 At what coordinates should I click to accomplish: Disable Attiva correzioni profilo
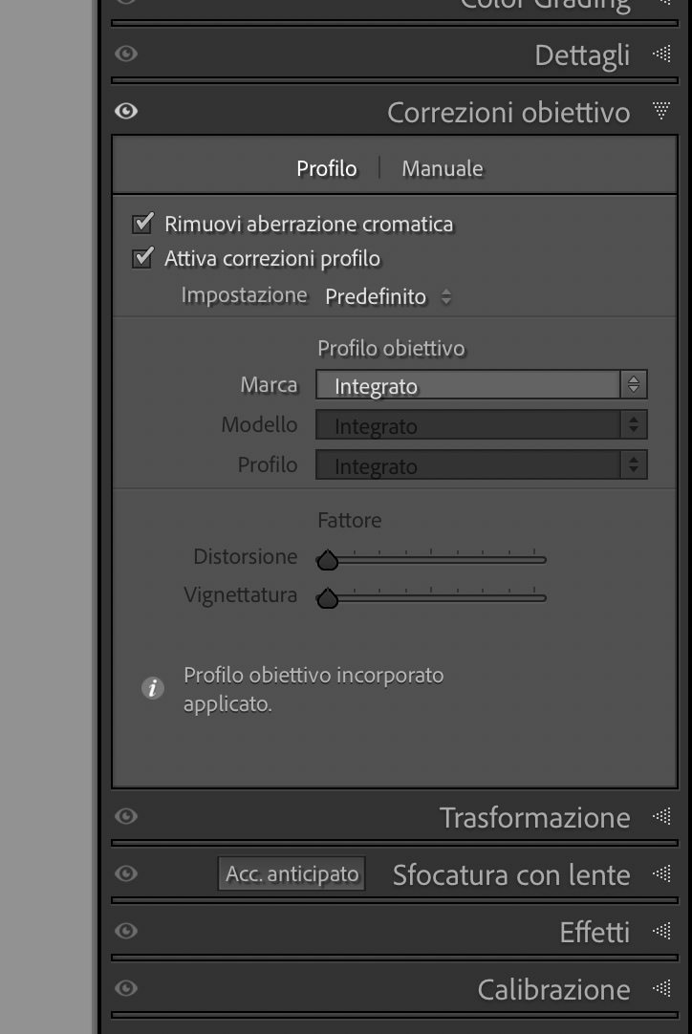(x=141, y=257)
